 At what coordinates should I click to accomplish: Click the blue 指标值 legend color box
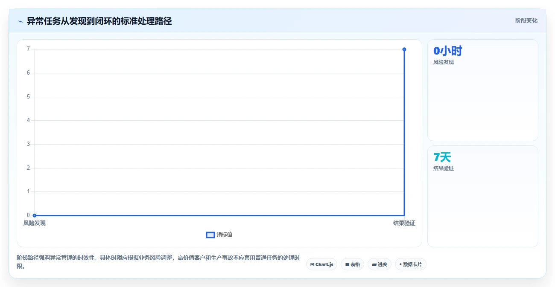pyautogui.click(x=210, y=235)
